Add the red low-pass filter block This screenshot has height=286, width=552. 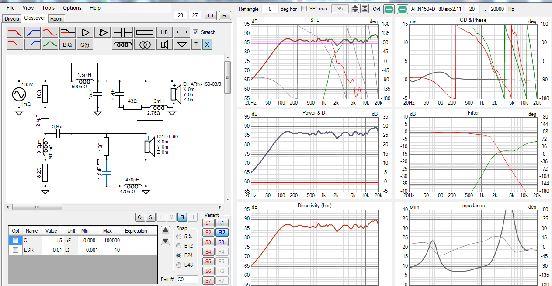pos(15,32)
